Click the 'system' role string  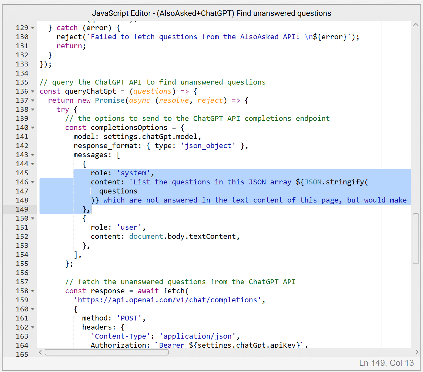133,173
